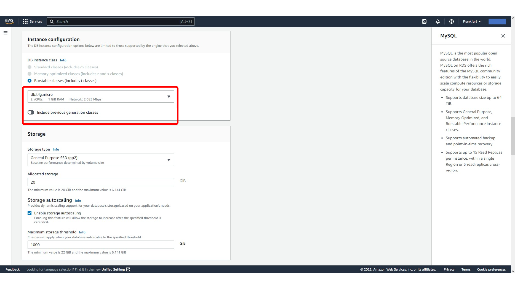Toggle Include previous generation classes switch
The width and height of the screenshot is (515, 289).
[31, 112]
